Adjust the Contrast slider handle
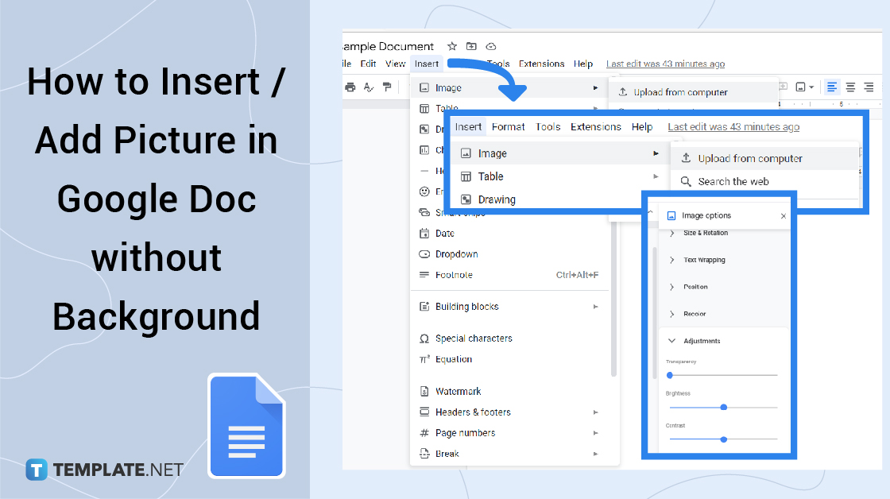The width and height of the screenshot is (890, 499). tap(724, 439)
